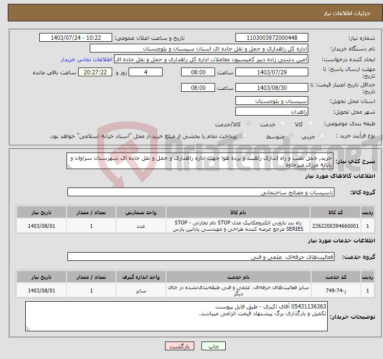The width and height of the screenshot is (383, 359).
Task: Click the response deadline date 1403/07/29
Action: pyautogui.click(x=272, y=72)
